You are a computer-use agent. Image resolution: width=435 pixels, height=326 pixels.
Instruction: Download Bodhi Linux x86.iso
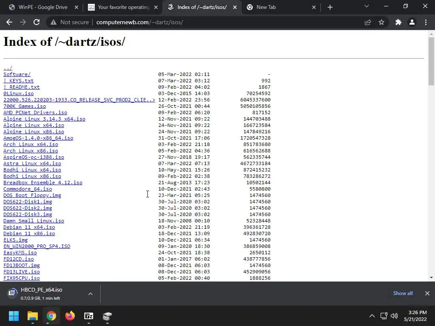pos(32,176)
